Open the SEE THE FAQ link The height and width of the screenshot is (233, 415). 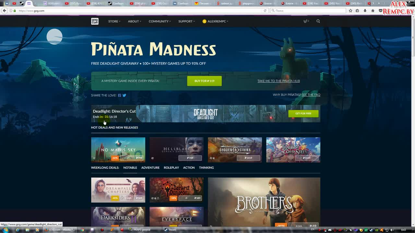[311, 95]
